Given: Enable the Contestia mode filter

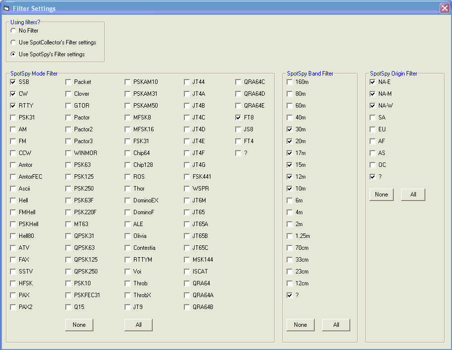Looking at the screenshot, I should pyautogui.click(x=128, y=248).
